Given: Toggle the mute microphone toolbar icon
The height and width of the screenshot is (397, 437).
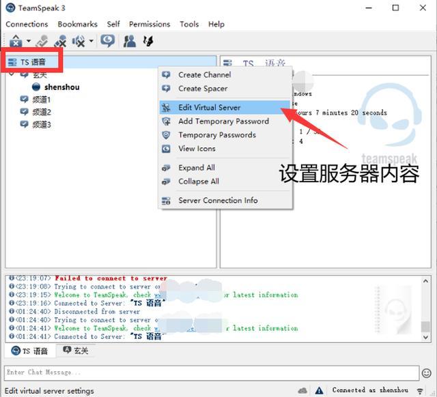Looking at the screenshot, I should [61, 41].
